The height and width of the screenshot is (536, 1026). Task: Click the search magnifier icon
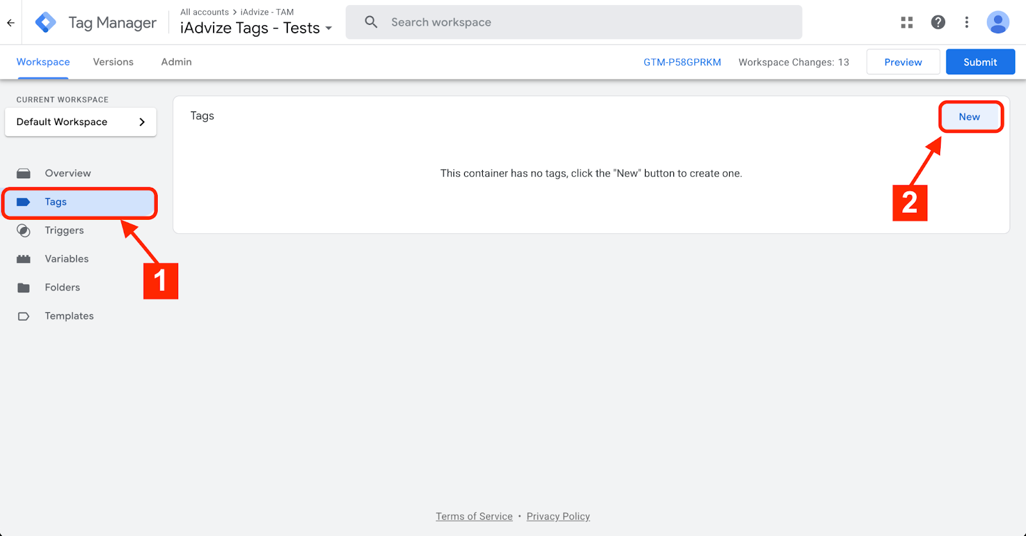[371, 22]
